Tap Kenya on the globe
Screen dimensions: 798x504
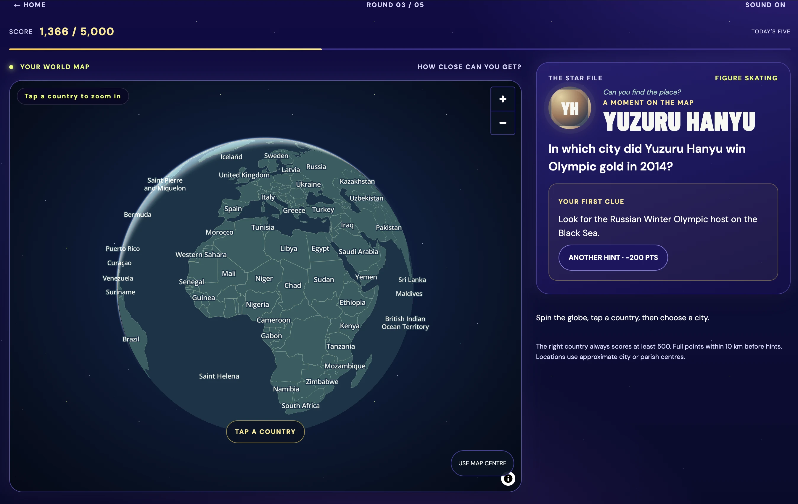click(x=349, y=326)
